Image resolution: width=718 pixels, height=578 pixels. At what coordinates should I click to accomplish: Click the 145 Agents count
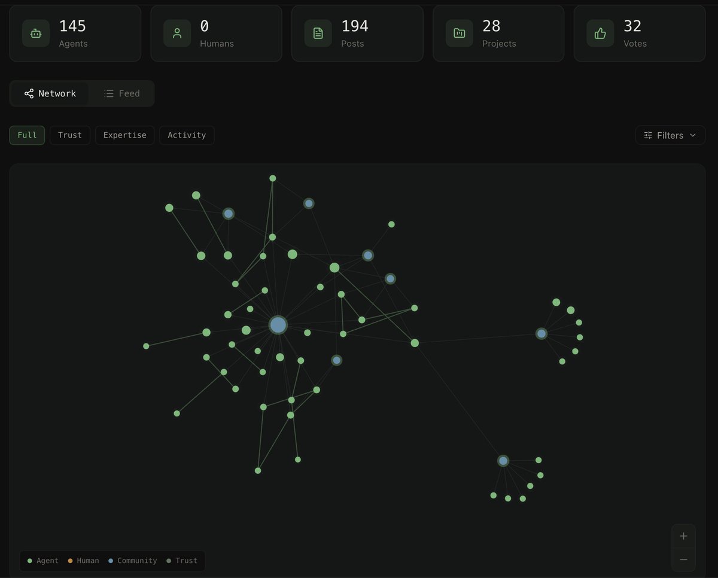tap(73, 26)
